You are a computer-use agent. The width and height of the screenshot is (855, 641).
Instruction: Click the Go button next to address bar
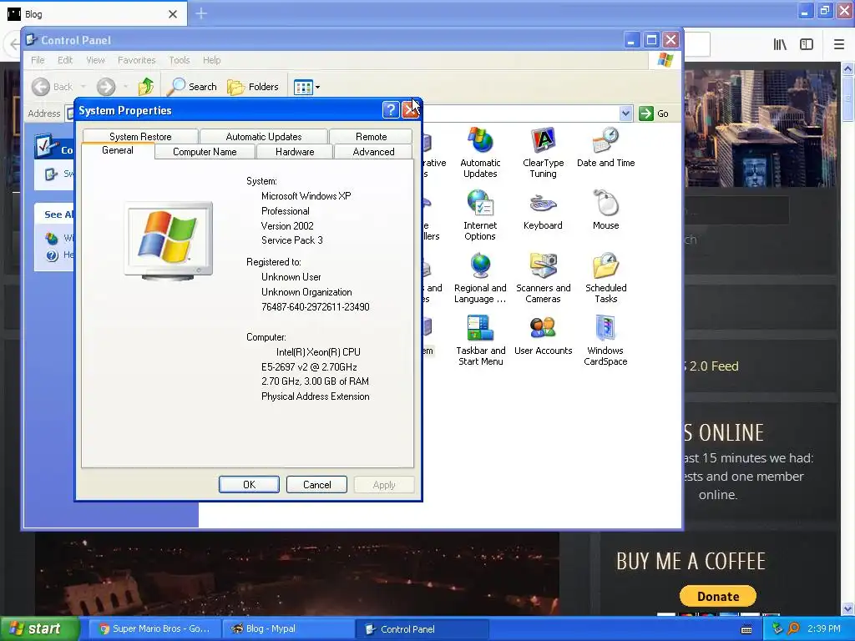654,114
